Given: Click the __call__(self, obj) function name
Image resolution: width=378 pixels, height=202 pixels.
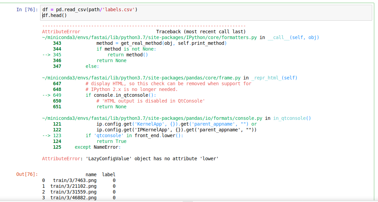Looking at the screenshot, I should point(293,37).
